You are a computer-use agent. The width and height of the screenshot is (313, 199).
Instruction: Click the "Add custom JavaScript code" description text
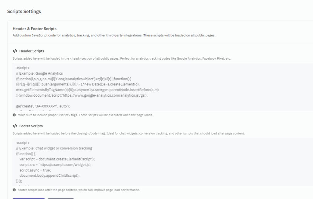tap(114, 35)
